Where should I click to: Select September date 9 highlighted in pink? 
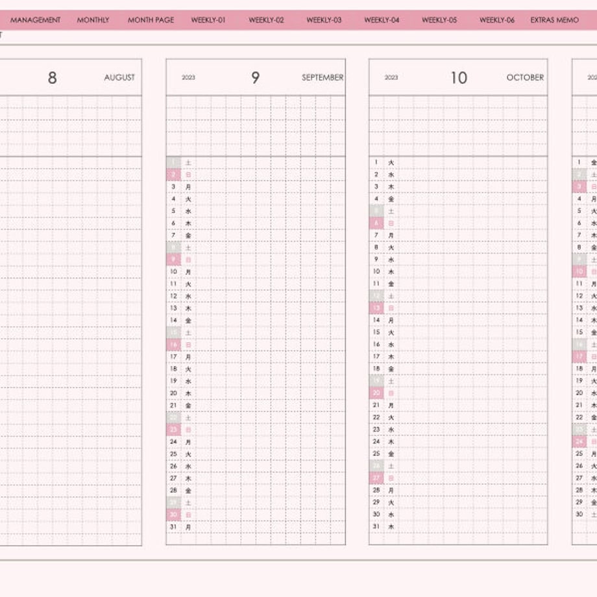174,260
